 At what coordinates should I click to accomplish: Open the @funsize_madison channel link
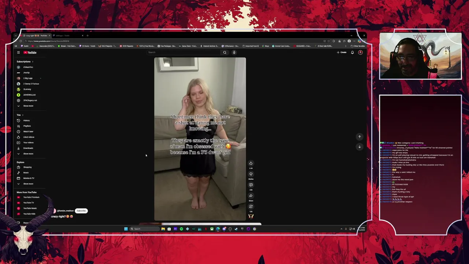[x=65, y=211]
